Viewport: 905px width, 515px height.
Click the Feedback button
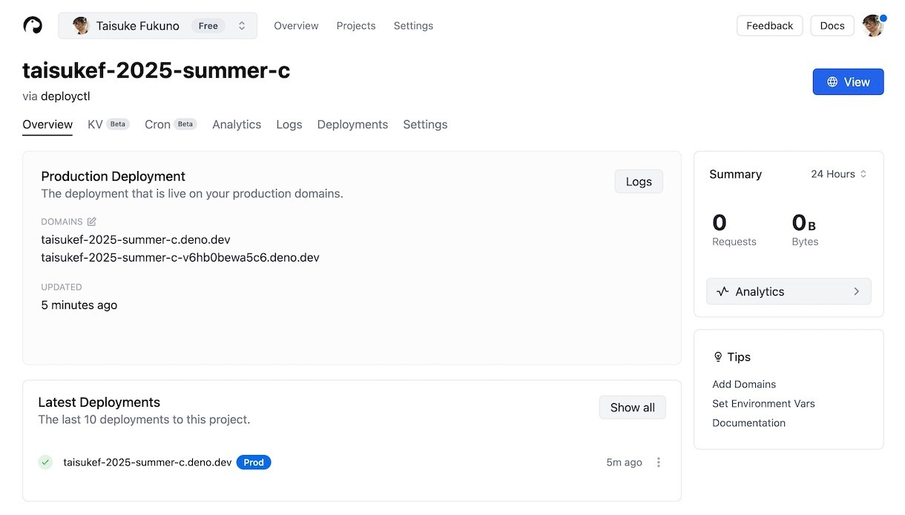(770, 26)
